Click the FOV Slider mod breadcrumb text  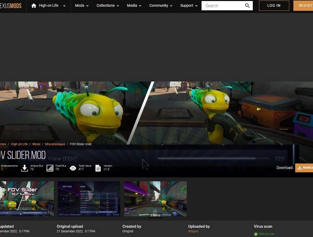(x=81, y=144)
